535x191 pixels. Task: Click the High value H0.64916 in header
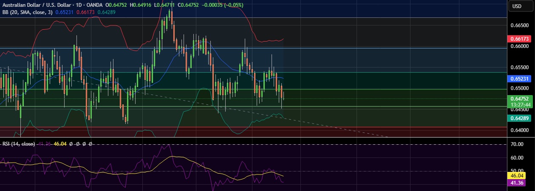click(x=141, y=6)
